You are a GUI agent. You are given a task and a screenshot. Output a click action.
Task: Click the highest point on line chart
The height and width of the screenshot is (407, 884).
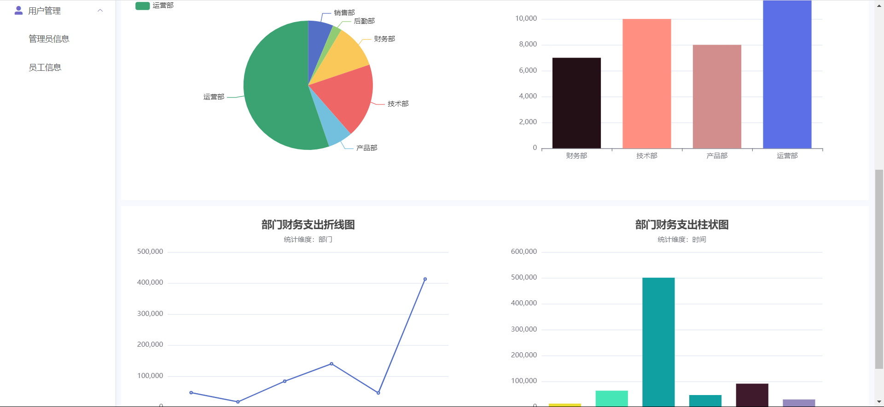[425, 279]
